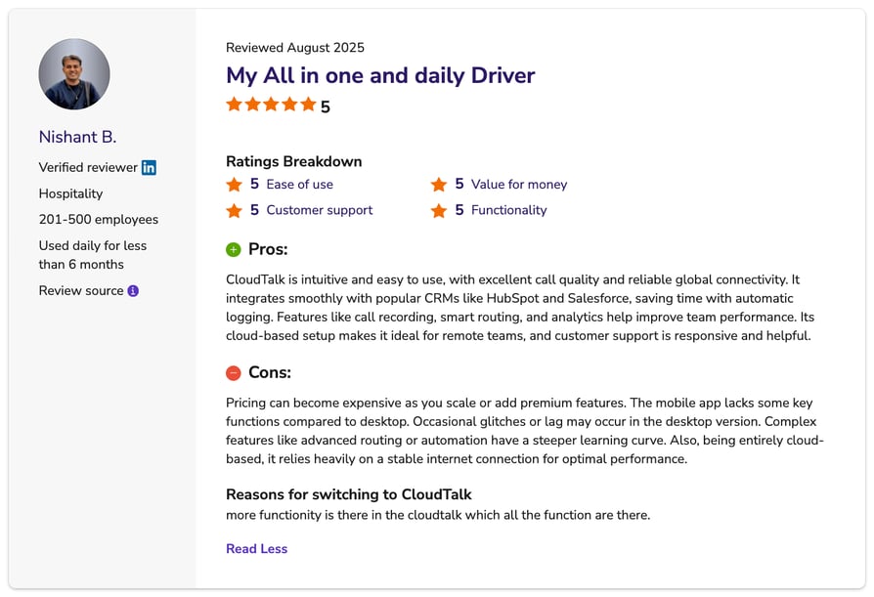Select the Ease of use rating label
Screen dimensions: 874x597
tap(299, 185)
